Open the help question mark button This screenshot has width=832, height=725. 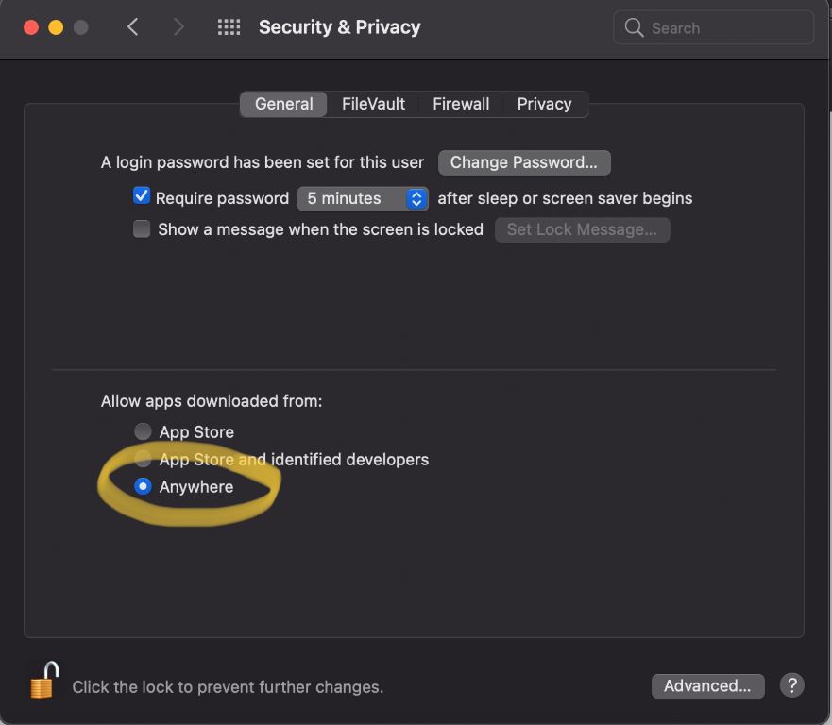click(792, 685)
